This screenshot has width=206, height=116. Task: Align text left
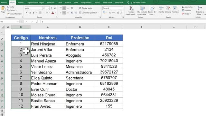click(61, 13)
